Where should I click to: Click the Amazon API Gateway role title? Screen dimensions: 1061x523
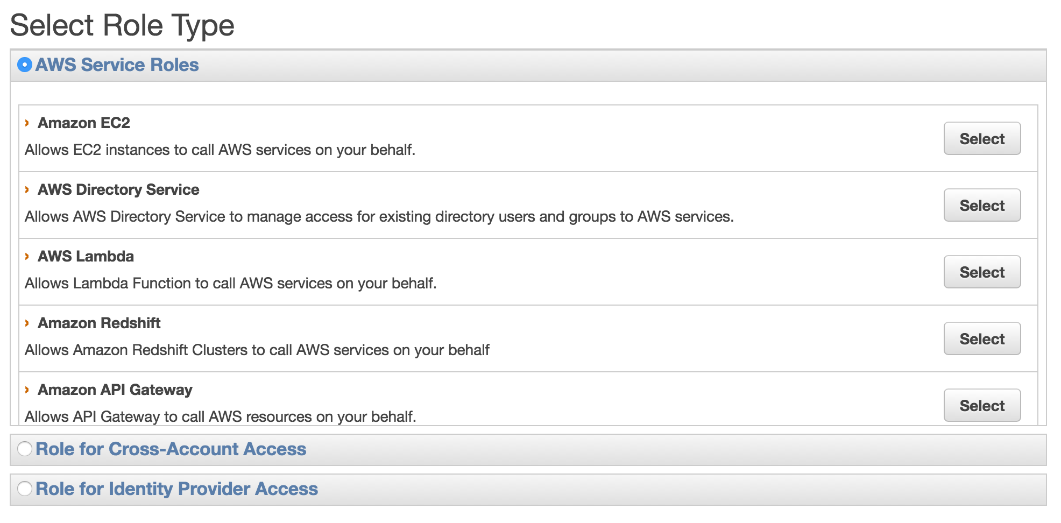pos(115,390)
